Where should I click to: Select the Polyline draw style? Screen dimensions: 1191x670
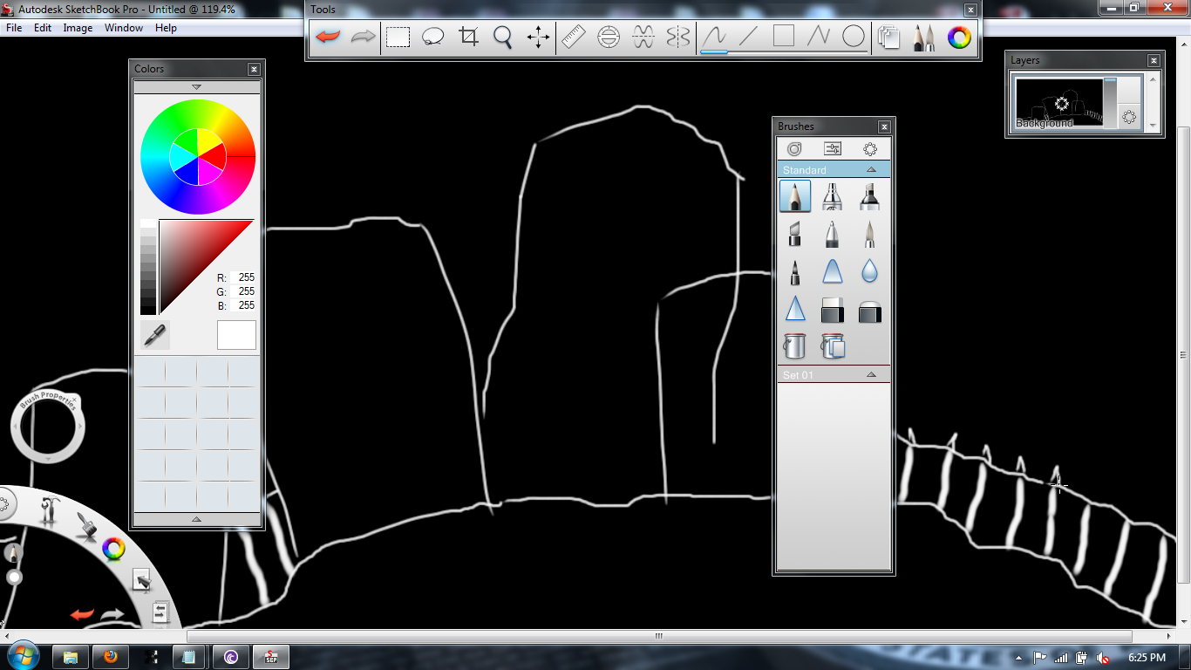coord(819,37)
